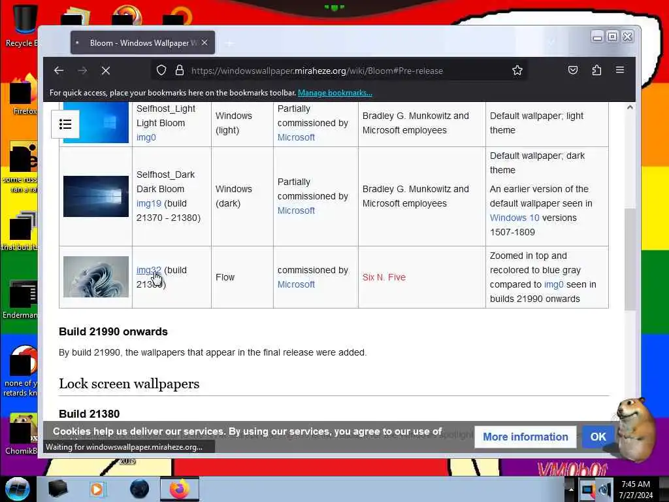This screenshot has width=669, height=502.
Task: Open the taskbar clock showing 7:45 AM
Action: tap(636, 490)
